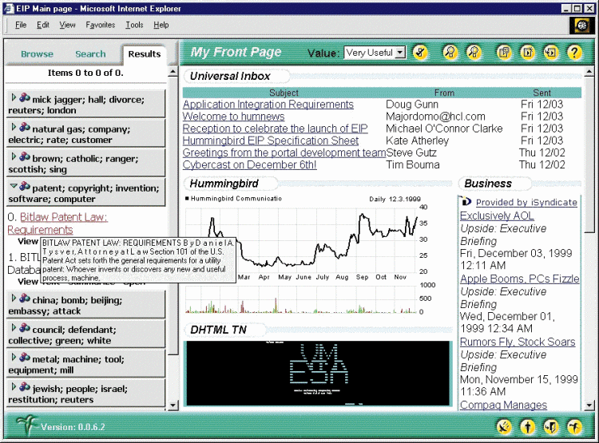Click cluster icon beside 'mick jagger; hall; divorce'
Image resolution: width=599 pixels, height=443 pixels.
pyautogui.click(x=25, y=97)
